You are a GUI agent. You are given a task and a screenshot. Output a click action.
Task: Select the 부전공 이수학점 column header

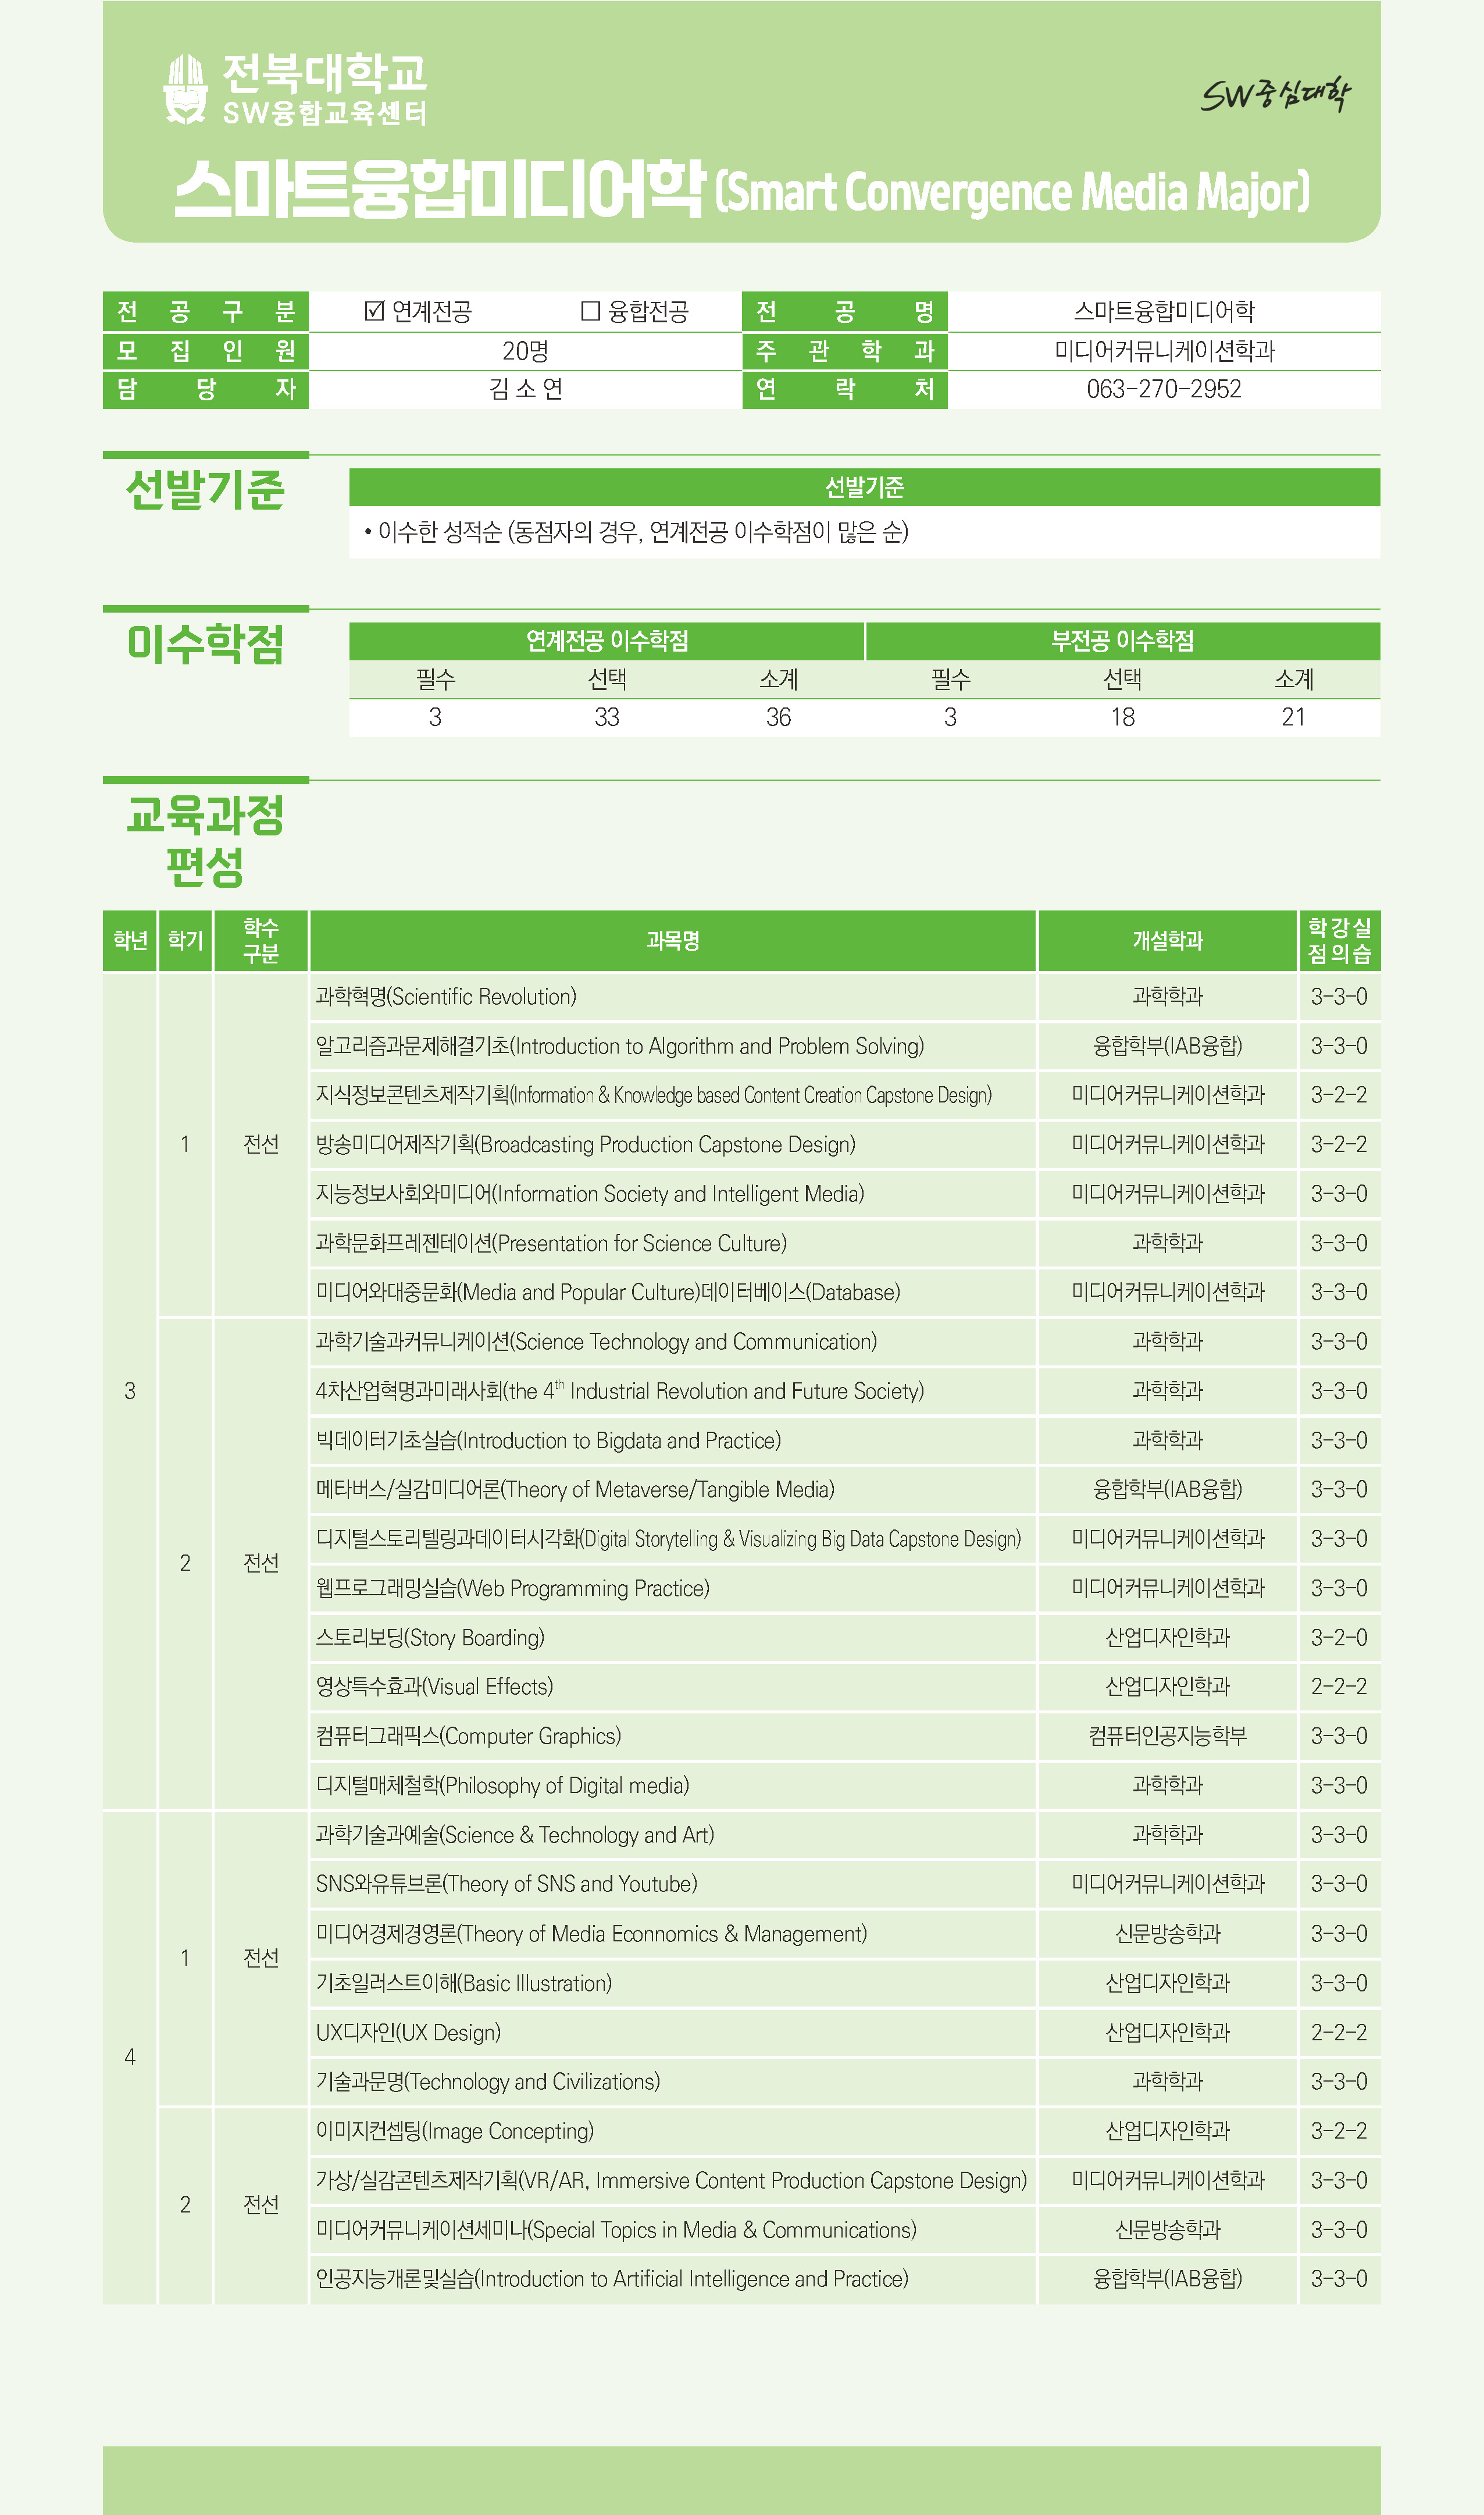click(x=1123, y=641)
